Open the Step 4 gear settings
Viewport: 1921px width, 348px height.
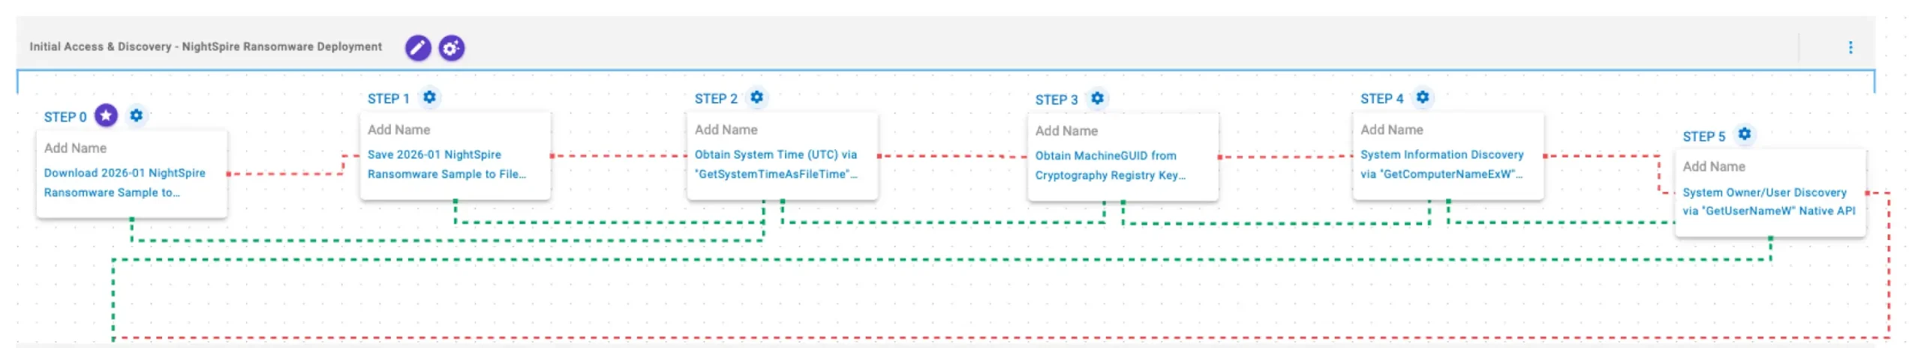point(1422,97)
